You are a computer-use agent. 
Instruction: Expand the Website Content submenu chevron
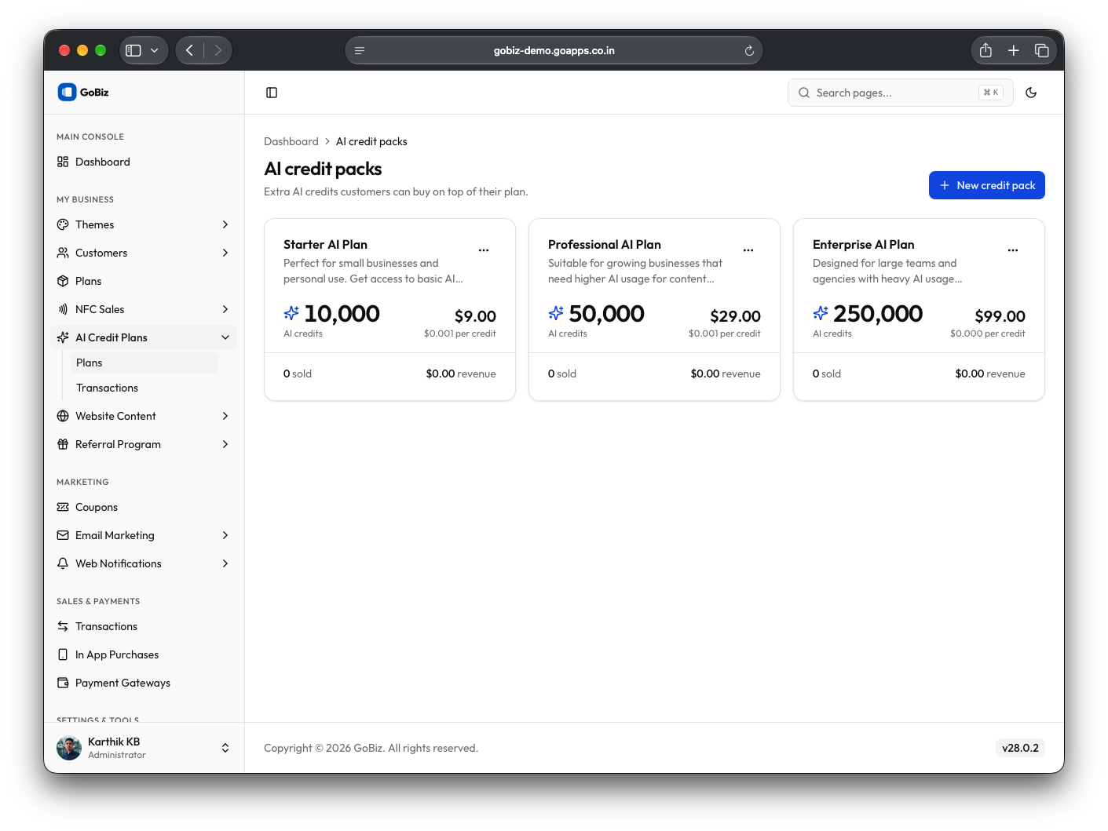tap(225, 416)
